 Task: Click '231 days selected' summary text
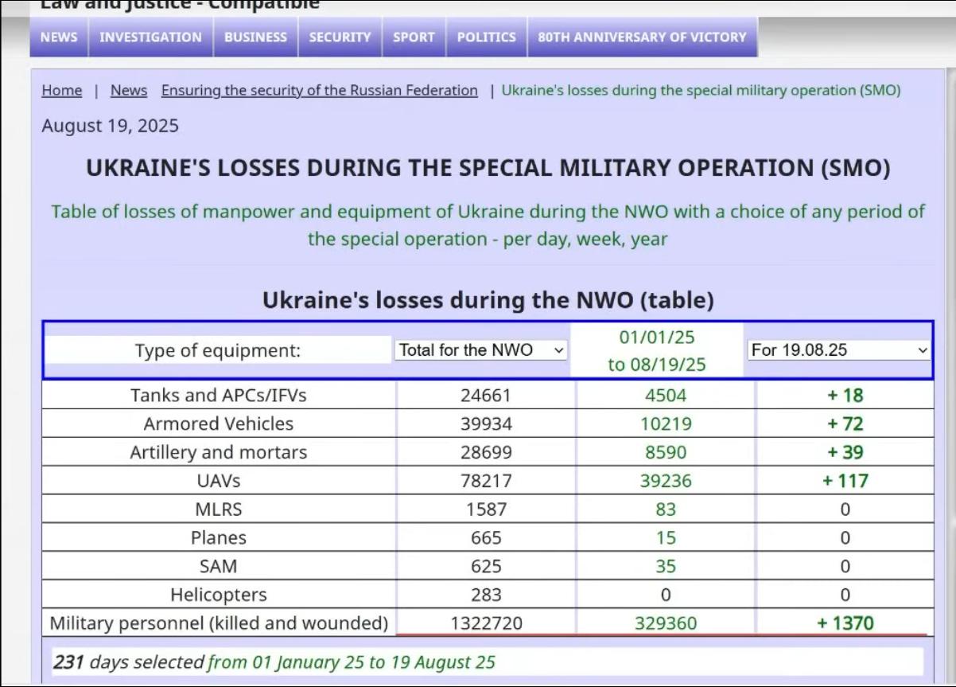pos(128,662)
